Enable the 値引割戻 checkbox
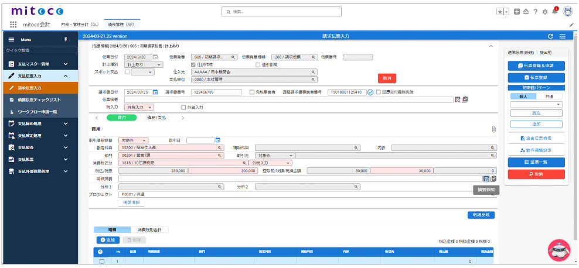579x268 pixels. coord(258,64)
